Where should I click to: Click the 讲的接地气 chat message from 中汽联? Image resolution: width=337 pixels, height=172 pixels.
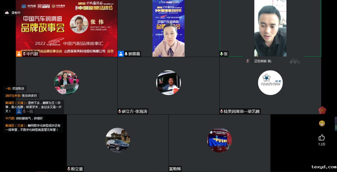[x=24, y=118]
